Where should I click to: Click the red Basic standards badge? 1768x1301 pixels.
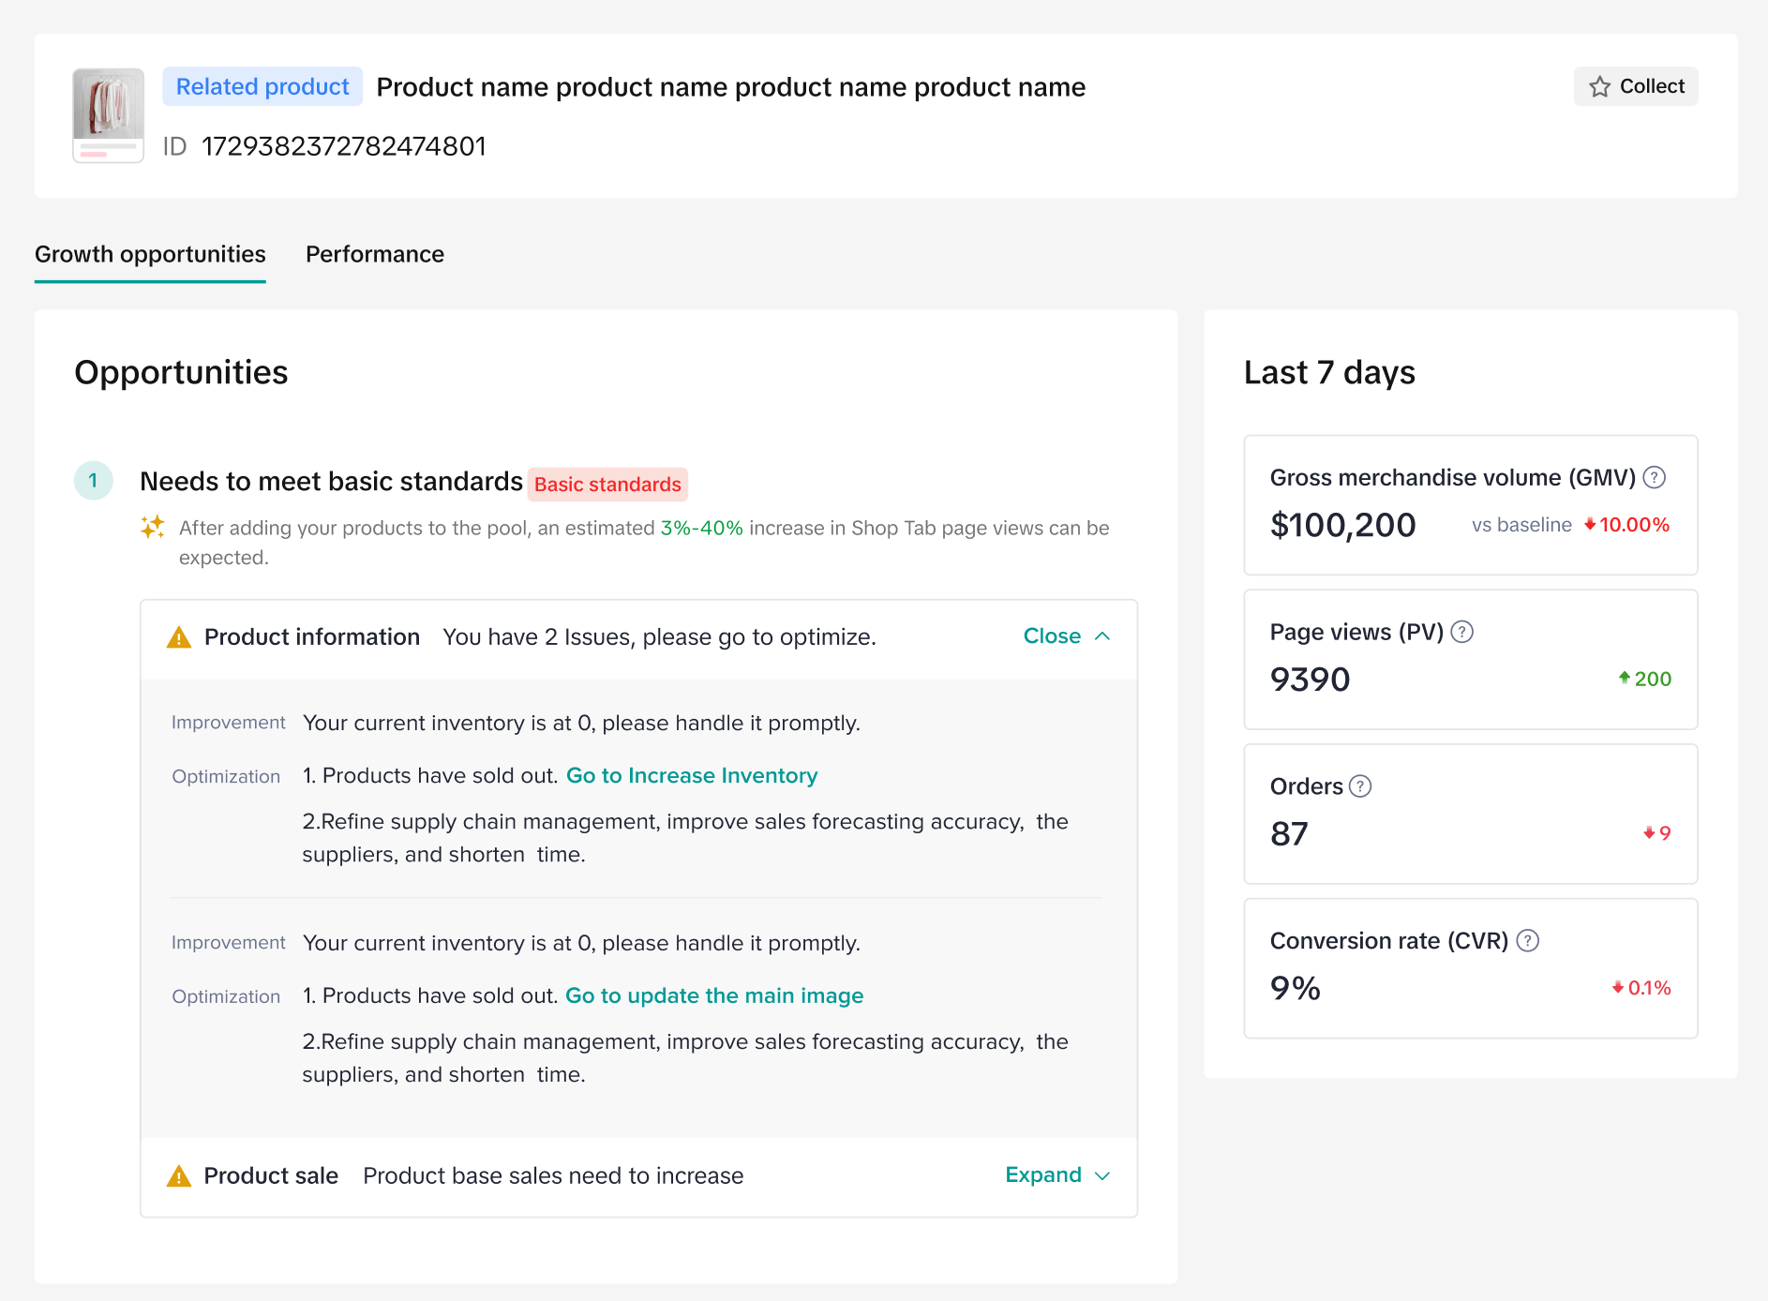coord(607,485)
